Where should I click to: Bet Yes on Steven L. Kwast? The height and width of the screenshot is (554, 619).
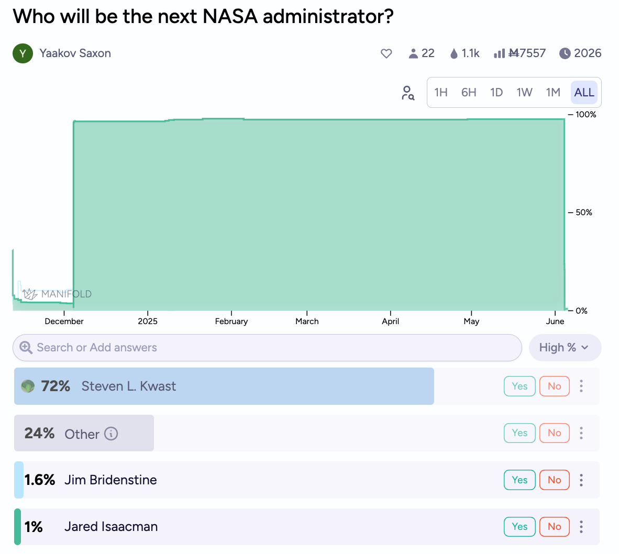pyautogui.click(x=519, y=386)
